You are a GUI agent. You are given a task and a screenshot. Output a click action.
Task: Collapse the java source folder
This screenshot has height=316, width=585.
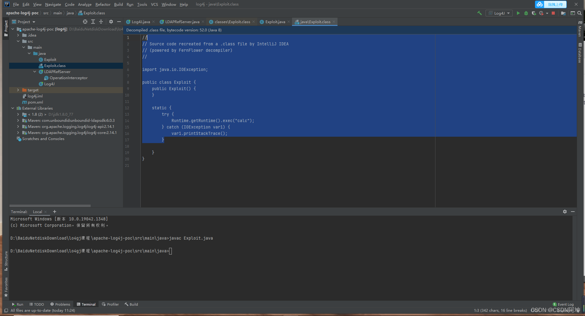tap(29, 54)
